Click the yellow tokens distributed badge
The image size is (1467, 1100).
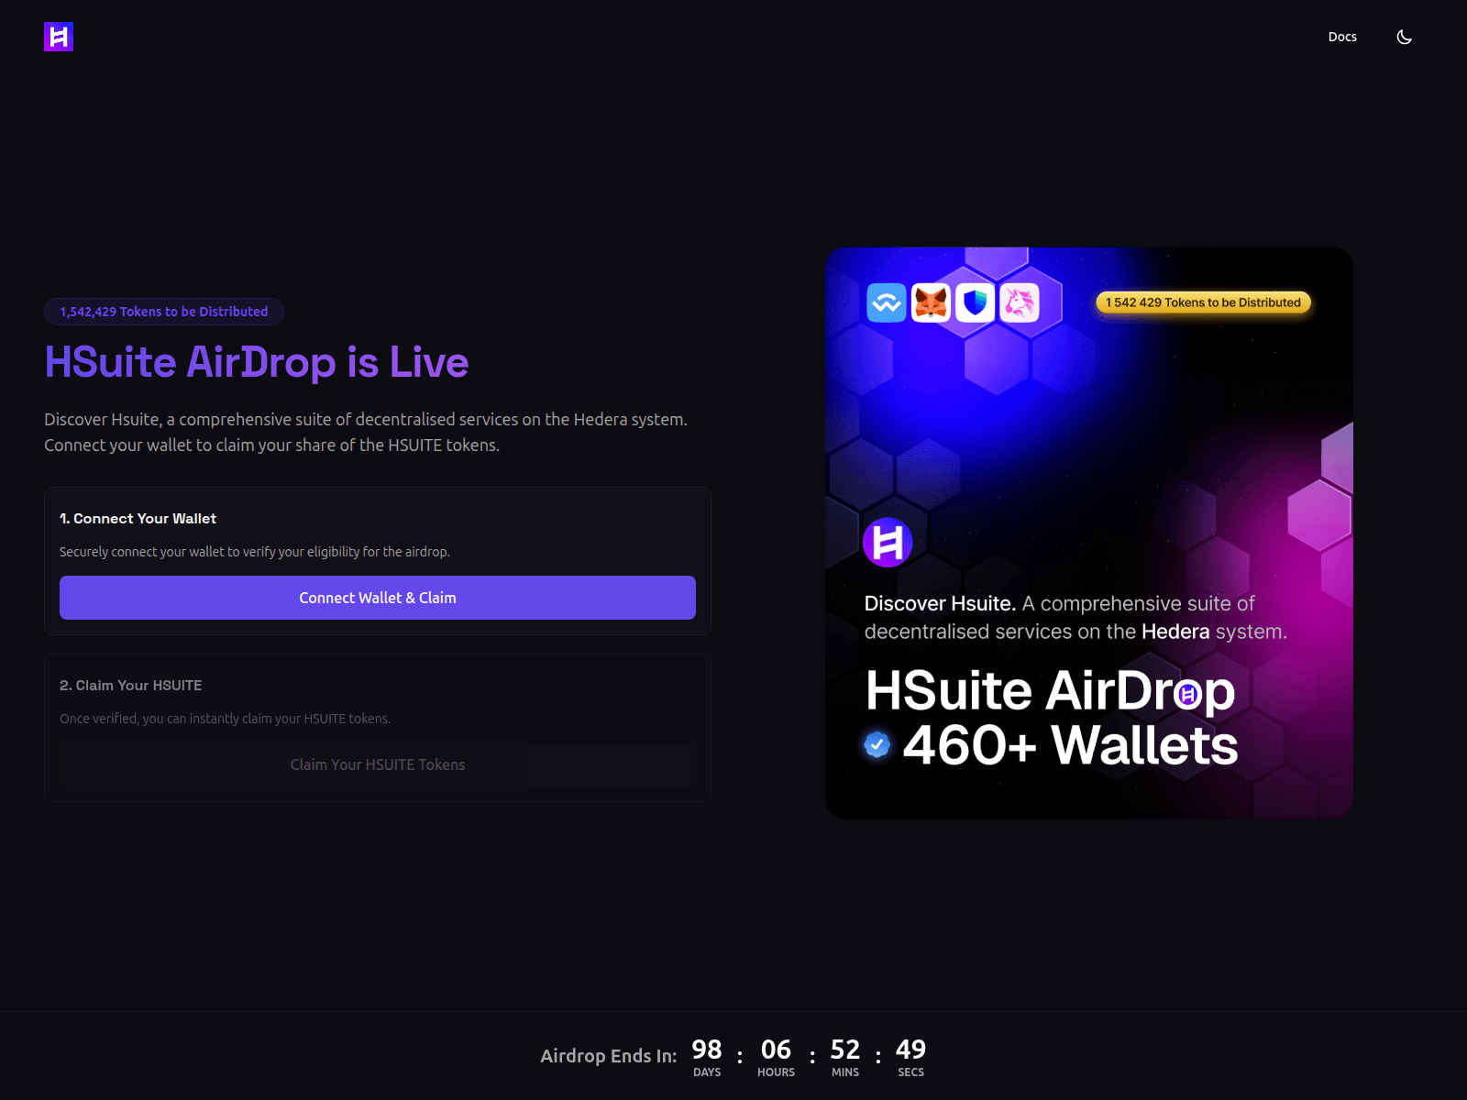click(x=1203, y=302)
